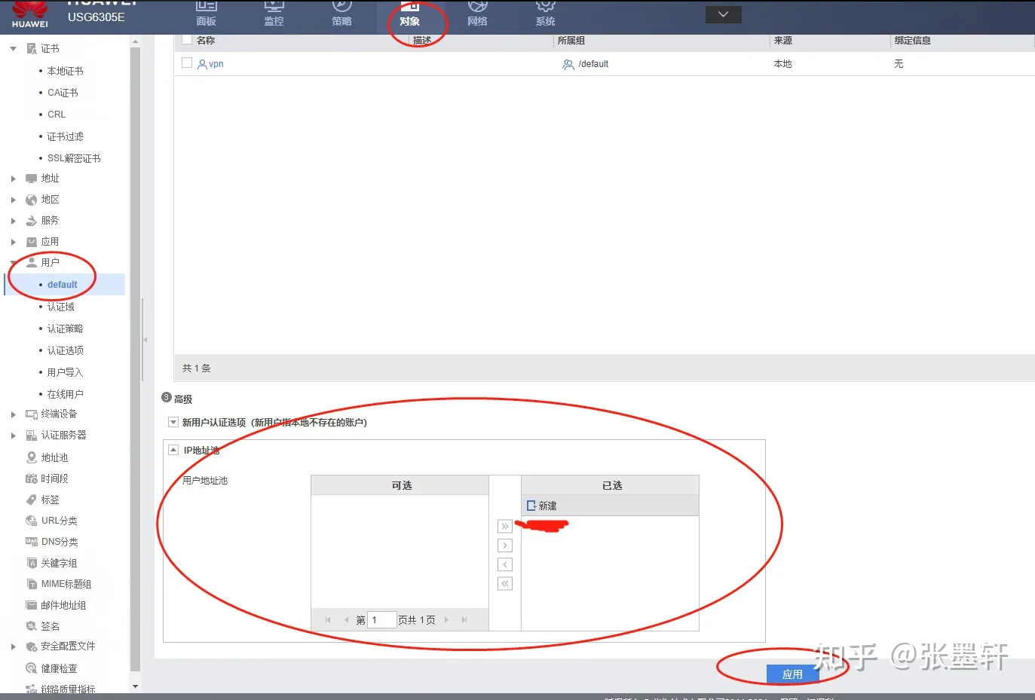
Task: Click the 认证服务器 server icon
Action: click(x=32, y=436)
